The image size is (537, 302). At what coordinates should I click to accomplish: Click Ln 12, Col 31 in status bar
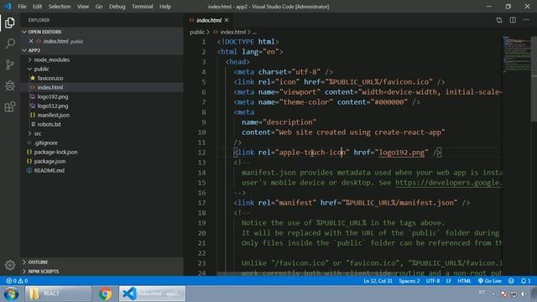pos(378,281)
